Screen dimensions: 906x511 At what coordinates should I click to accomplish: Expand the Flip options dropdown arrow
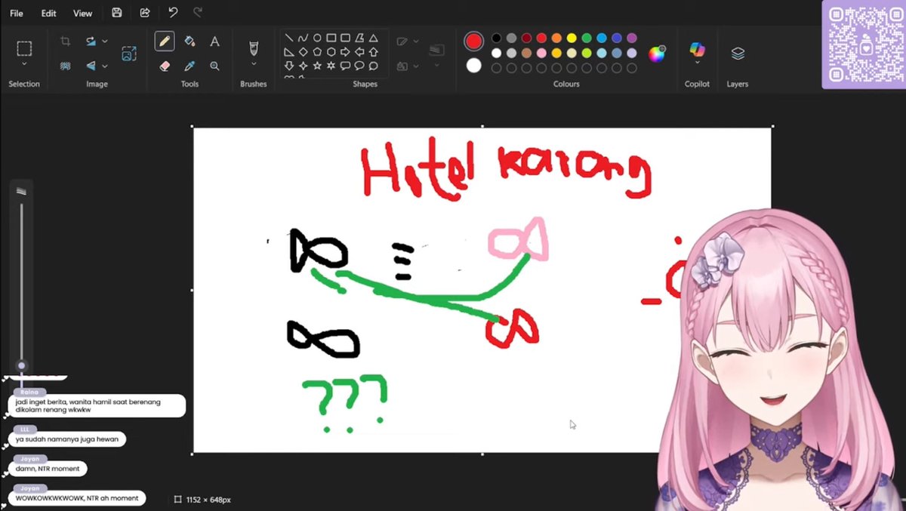pos(105,66)
